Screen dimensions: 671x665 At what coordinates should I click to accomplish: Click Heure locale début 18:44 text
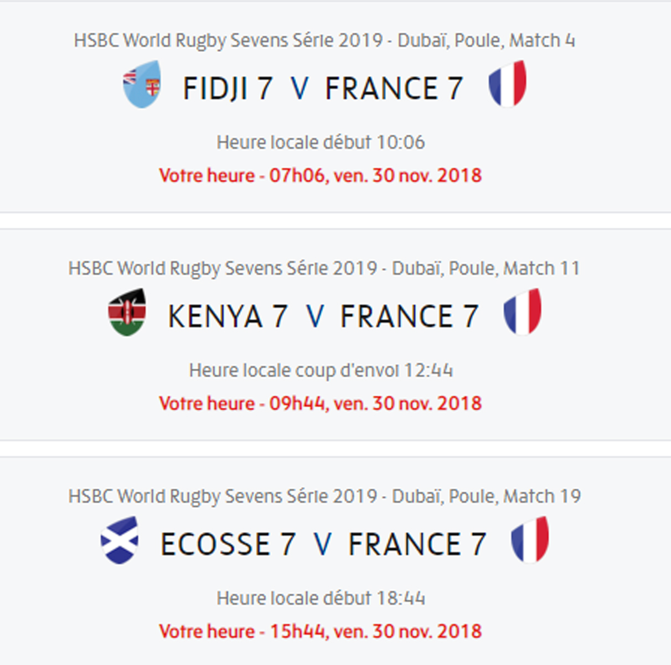coord(321,598)
